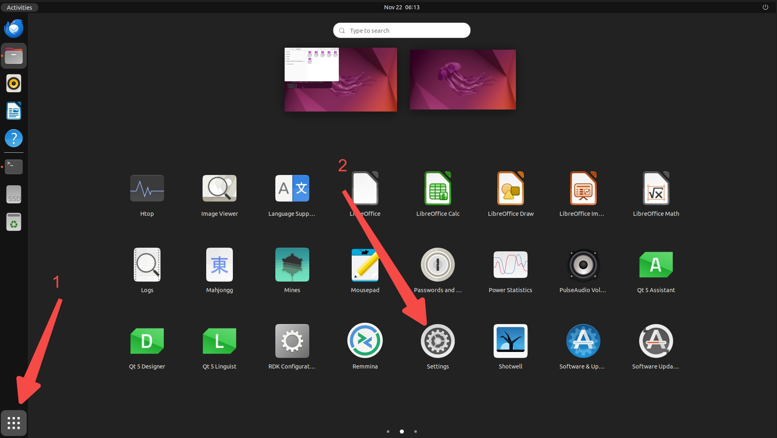This screenshot has width=777, height=438.
Task: Open RDK Configuration app
Action: tap(292, 341)
